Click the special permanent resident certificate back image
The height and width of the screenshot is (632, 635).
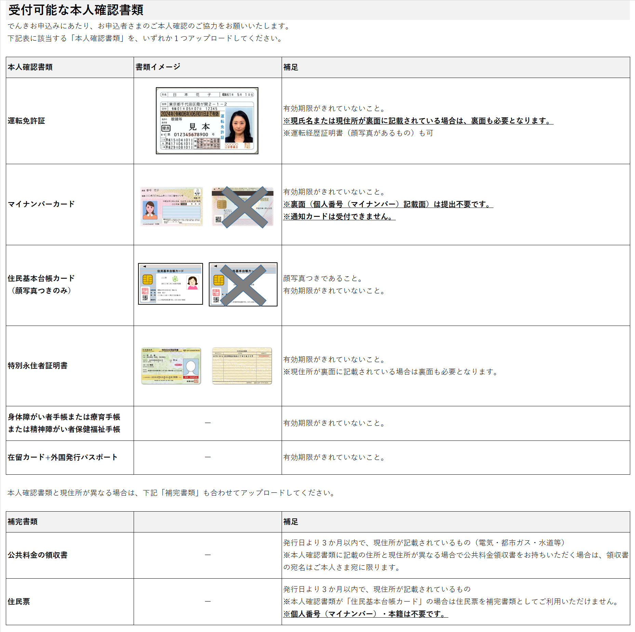point(242,366)
